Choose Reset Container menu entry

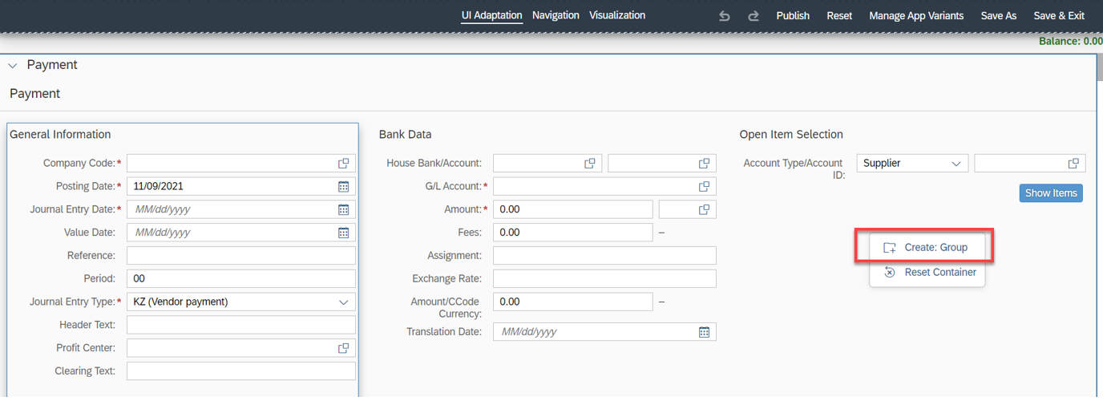(x=927, y=272)
